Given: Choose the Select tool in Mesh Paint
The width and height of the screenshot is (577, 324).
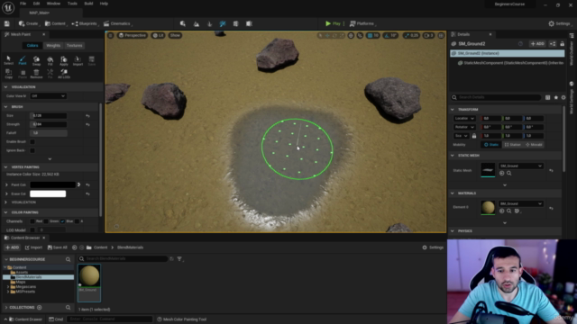Looking at the screenshot, I should [9, 60].
